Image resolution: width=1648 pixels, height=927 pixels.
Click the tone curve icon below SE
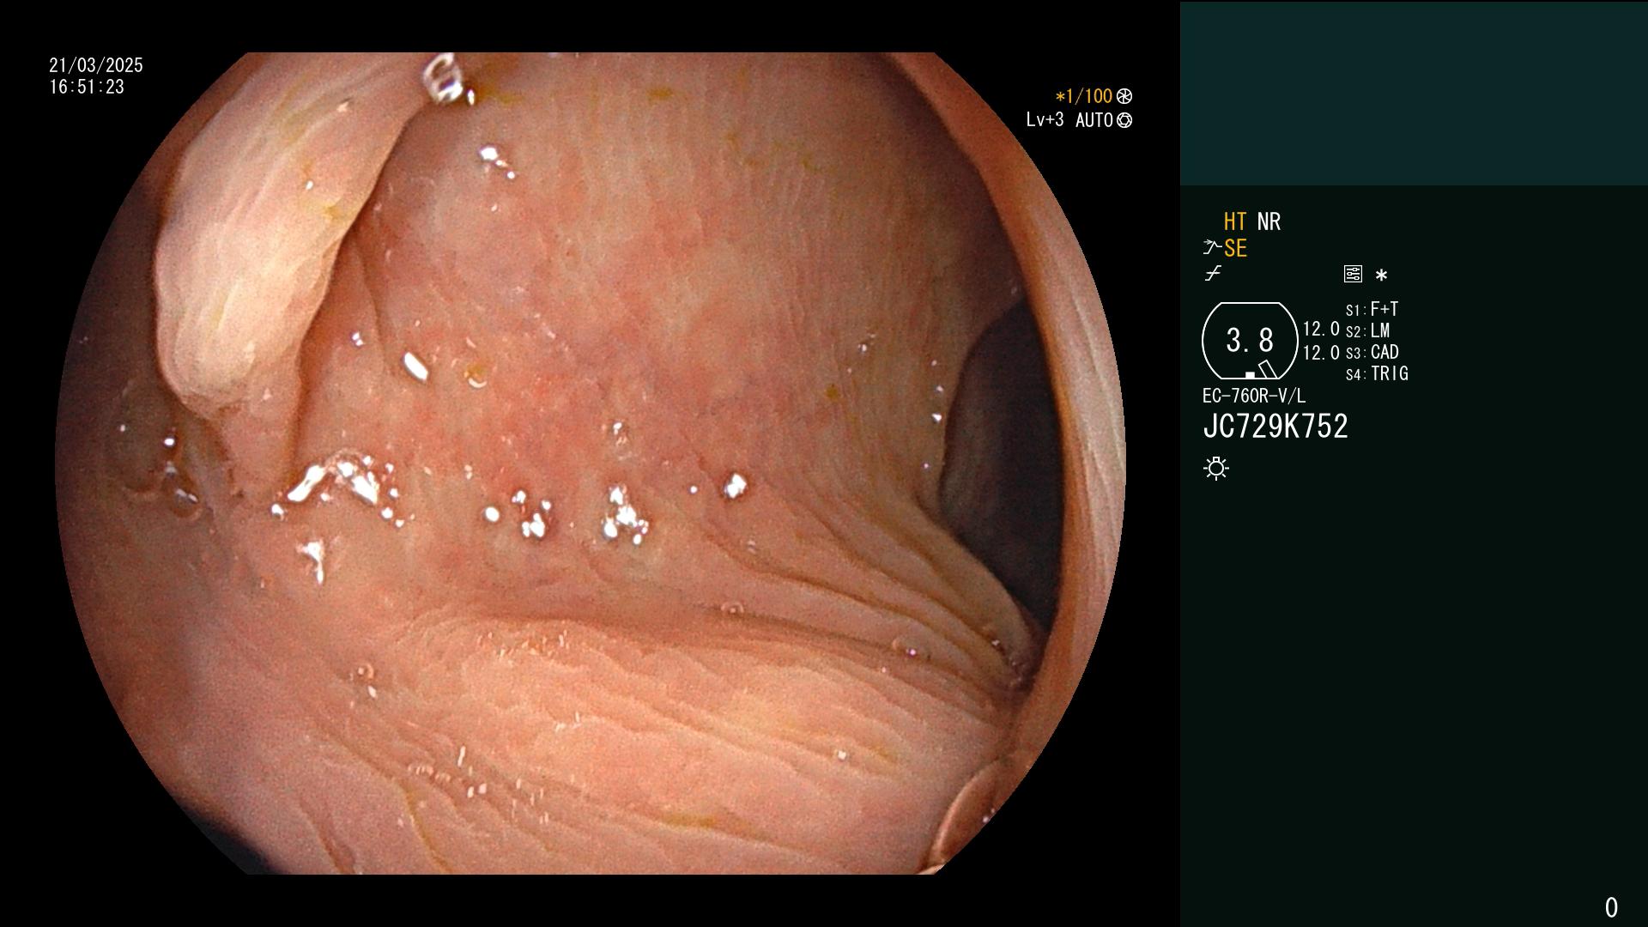(1213, 274)
